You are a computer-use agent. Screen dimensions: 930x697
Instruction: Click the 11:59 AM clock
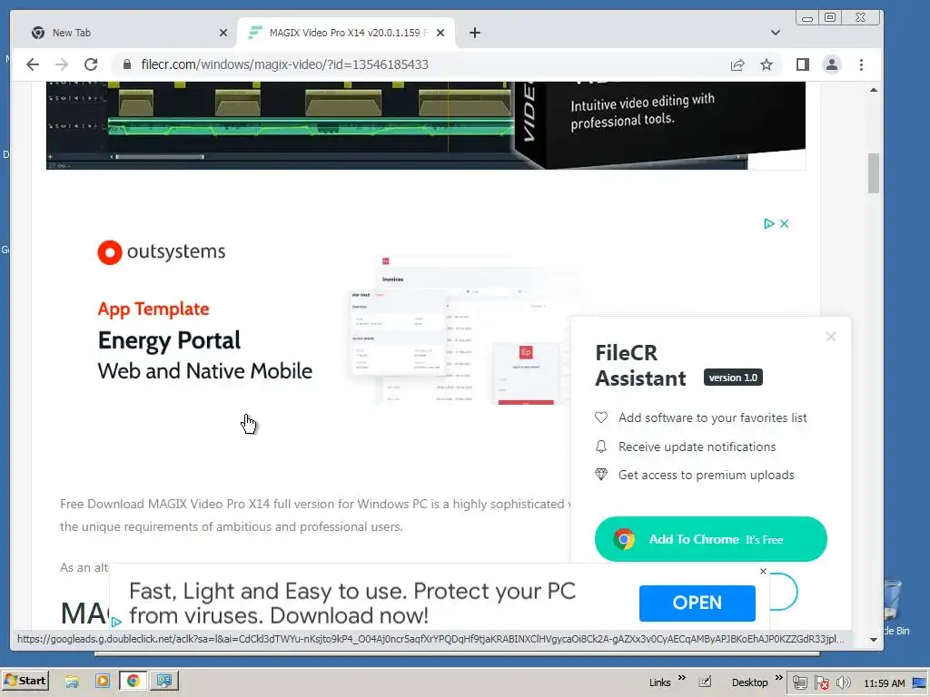point(885,683)
